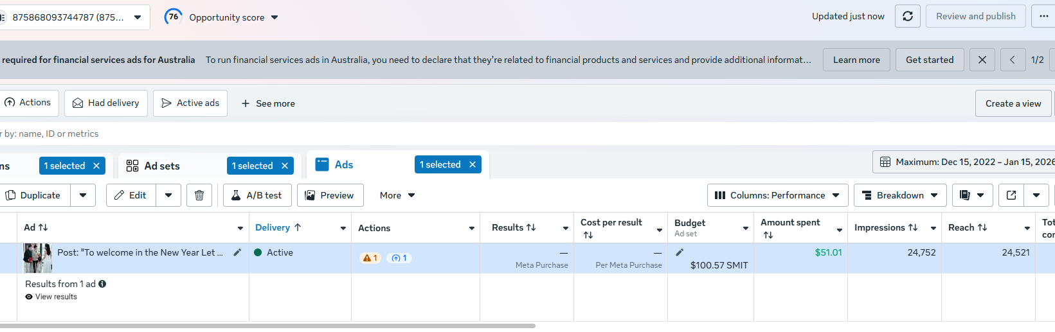This screenshot has width=1055, height=332.
Task: Click the View results link
Action: tap(56, 297)
